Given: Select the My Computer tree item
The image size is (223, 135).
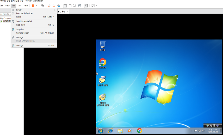Looking at the screenshot, I should pyautogui.click(x=5, y=18).
